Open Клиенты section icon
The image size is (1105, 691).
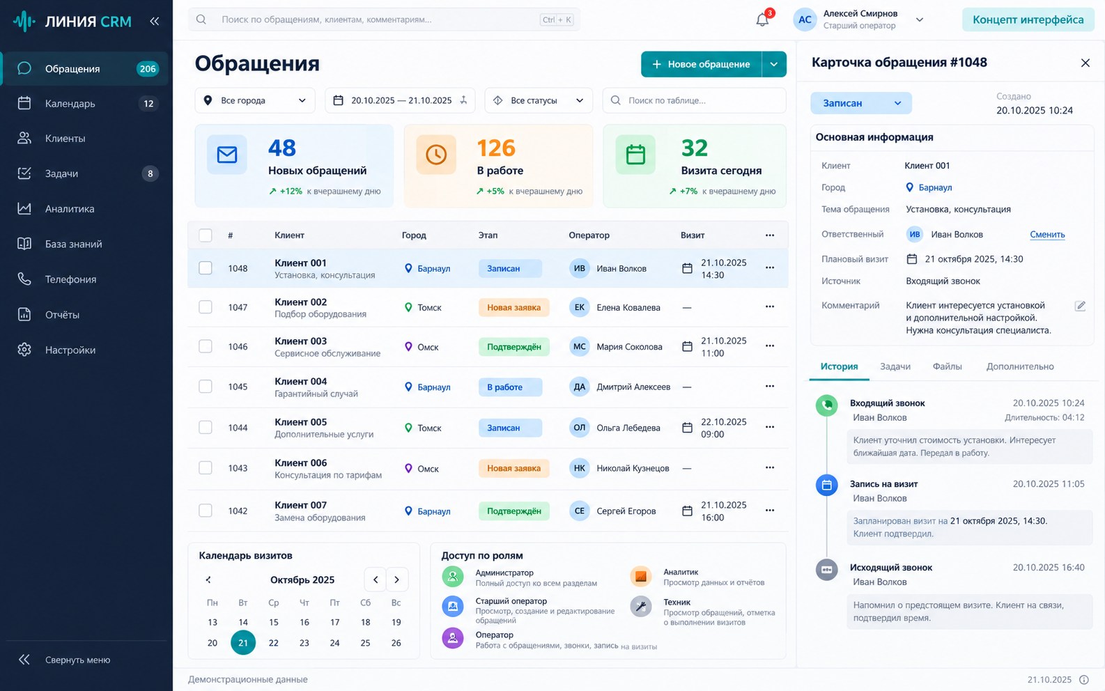(x=24, y=138)
